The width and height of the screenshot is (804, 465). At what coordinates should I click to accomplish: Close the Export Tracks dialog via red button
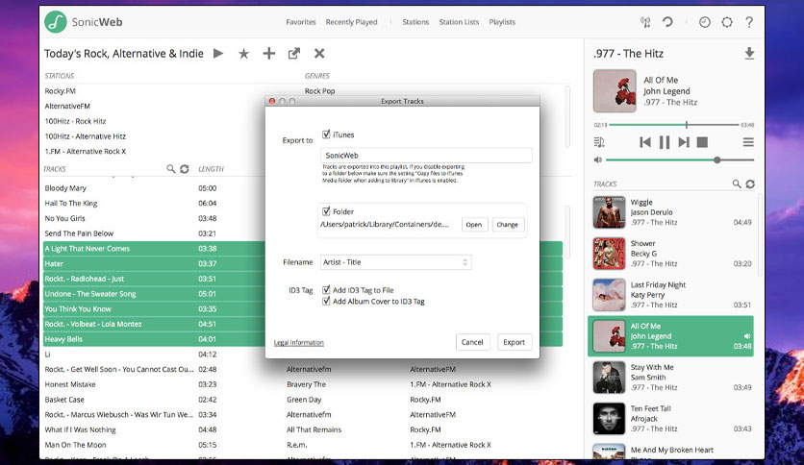click(272, 101)
